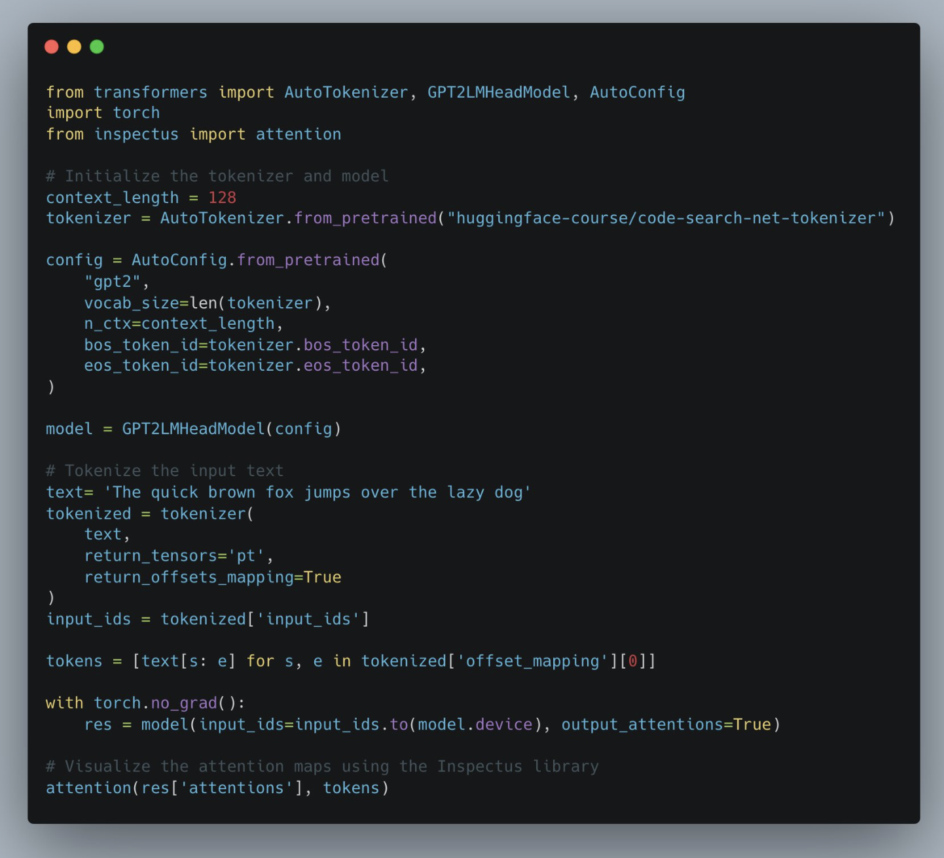
Task: Select the vocab_size parameter line
Action: [x=206, y=302]
